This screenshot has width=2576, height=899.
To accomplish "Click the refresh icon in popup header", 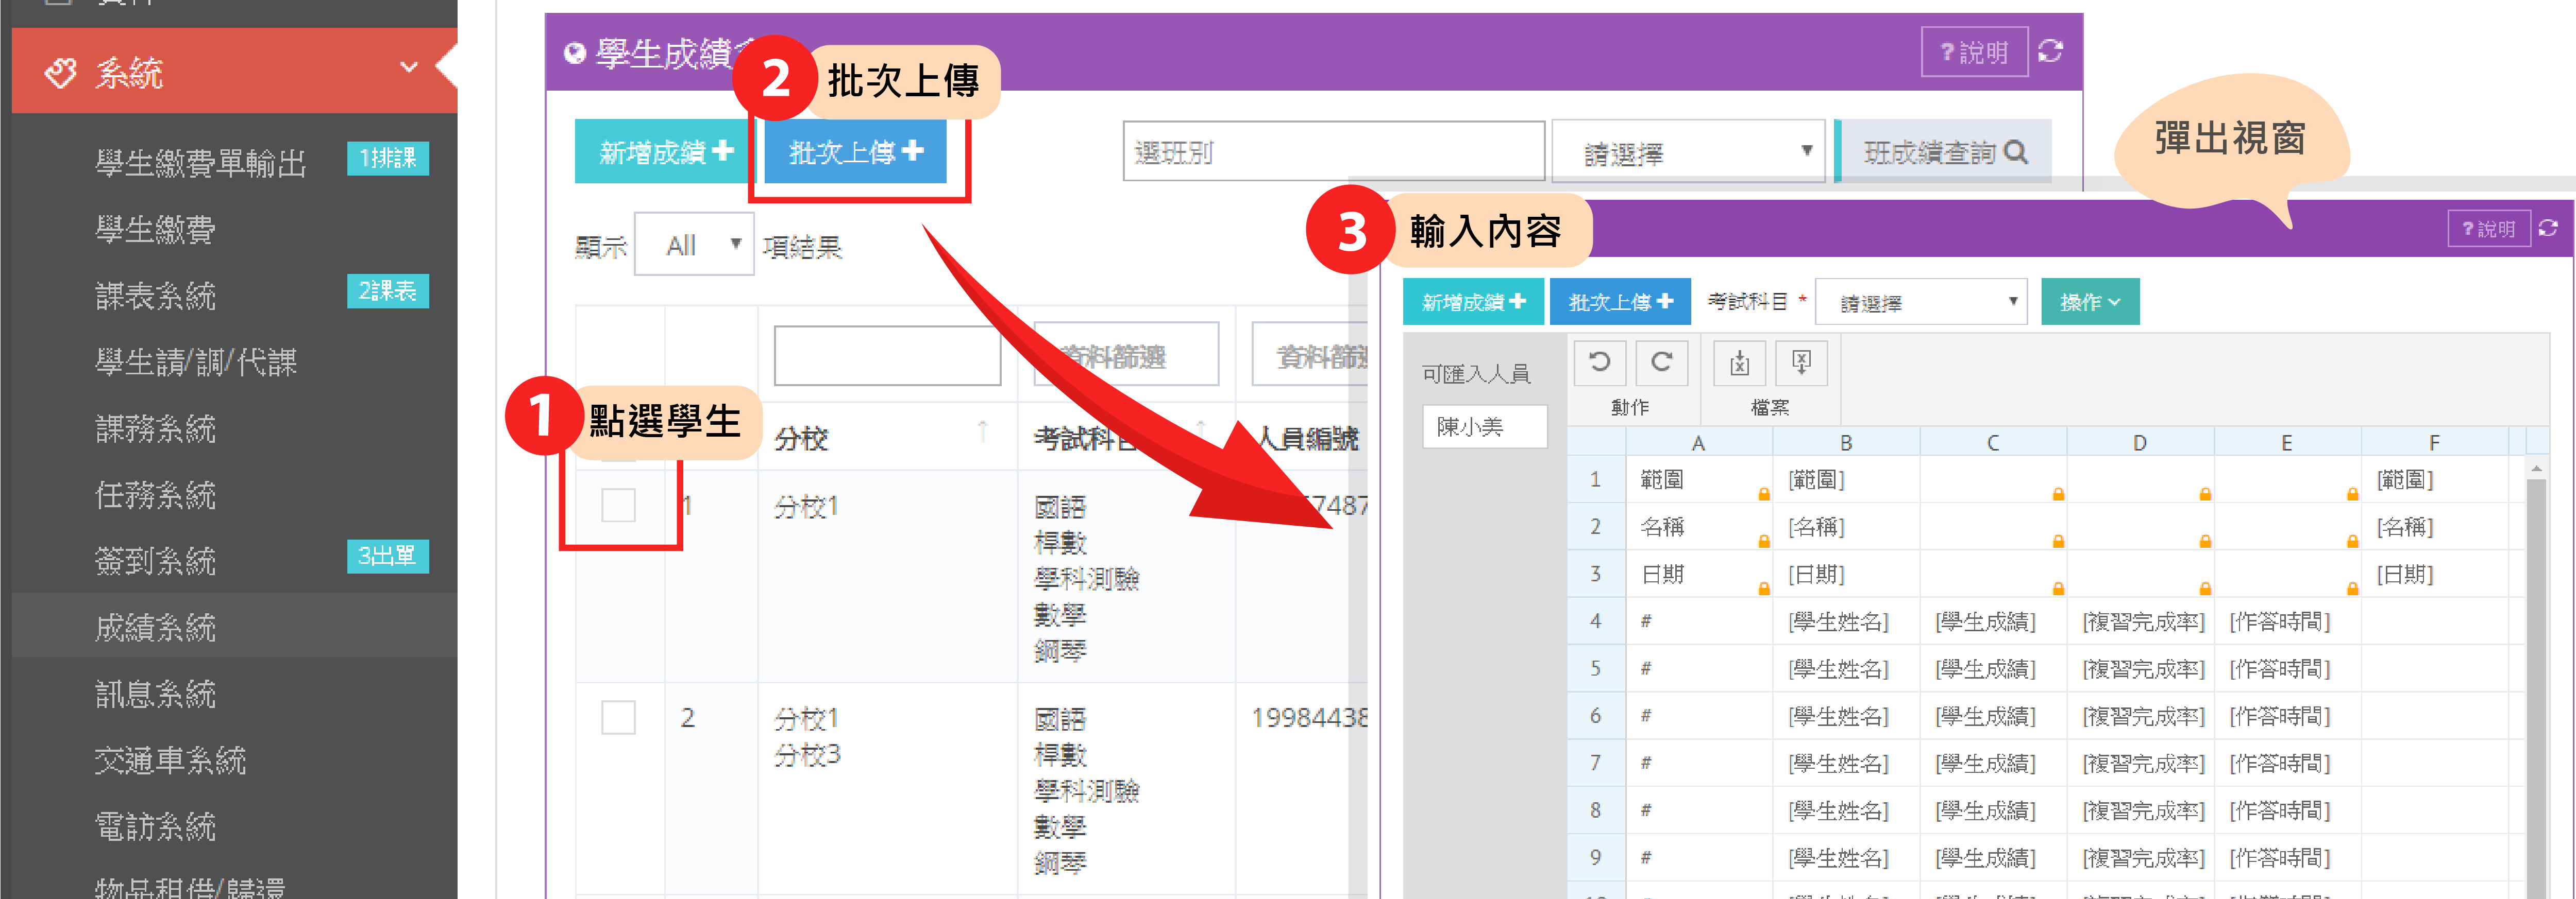I will pyautogui.click(x=2548, y=228).
